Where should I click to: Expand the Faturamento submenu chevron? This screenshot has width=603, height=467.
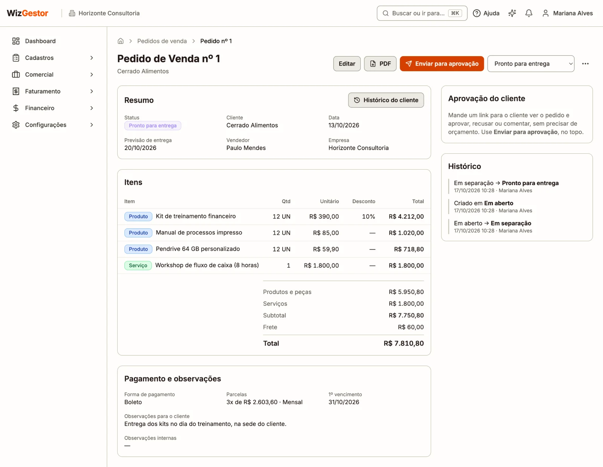point(92,91)
